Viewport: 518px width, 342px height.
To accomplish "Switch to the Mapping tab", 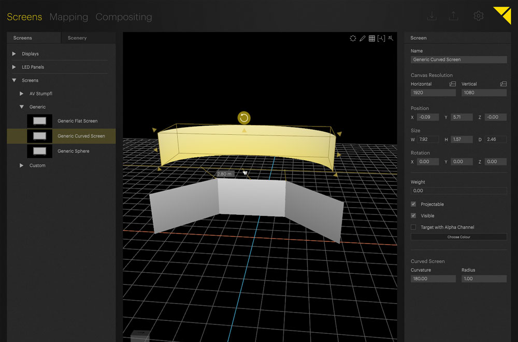I will coord(69,17).
